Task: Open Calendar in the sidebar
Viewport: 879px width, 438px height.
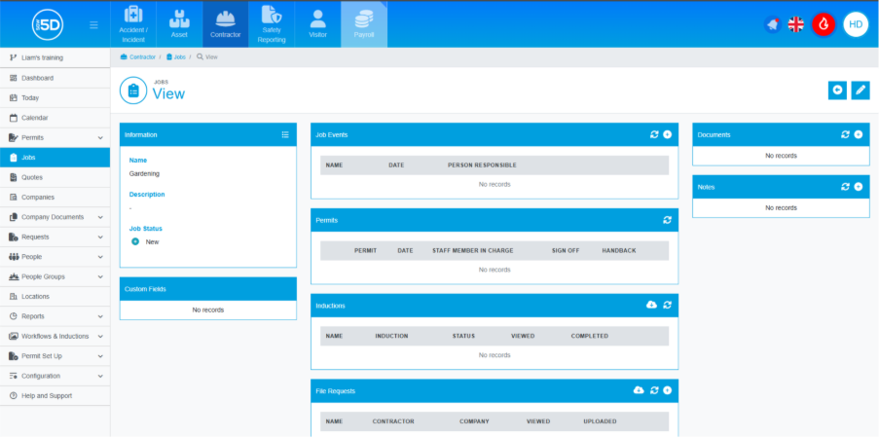Action: 55,118
